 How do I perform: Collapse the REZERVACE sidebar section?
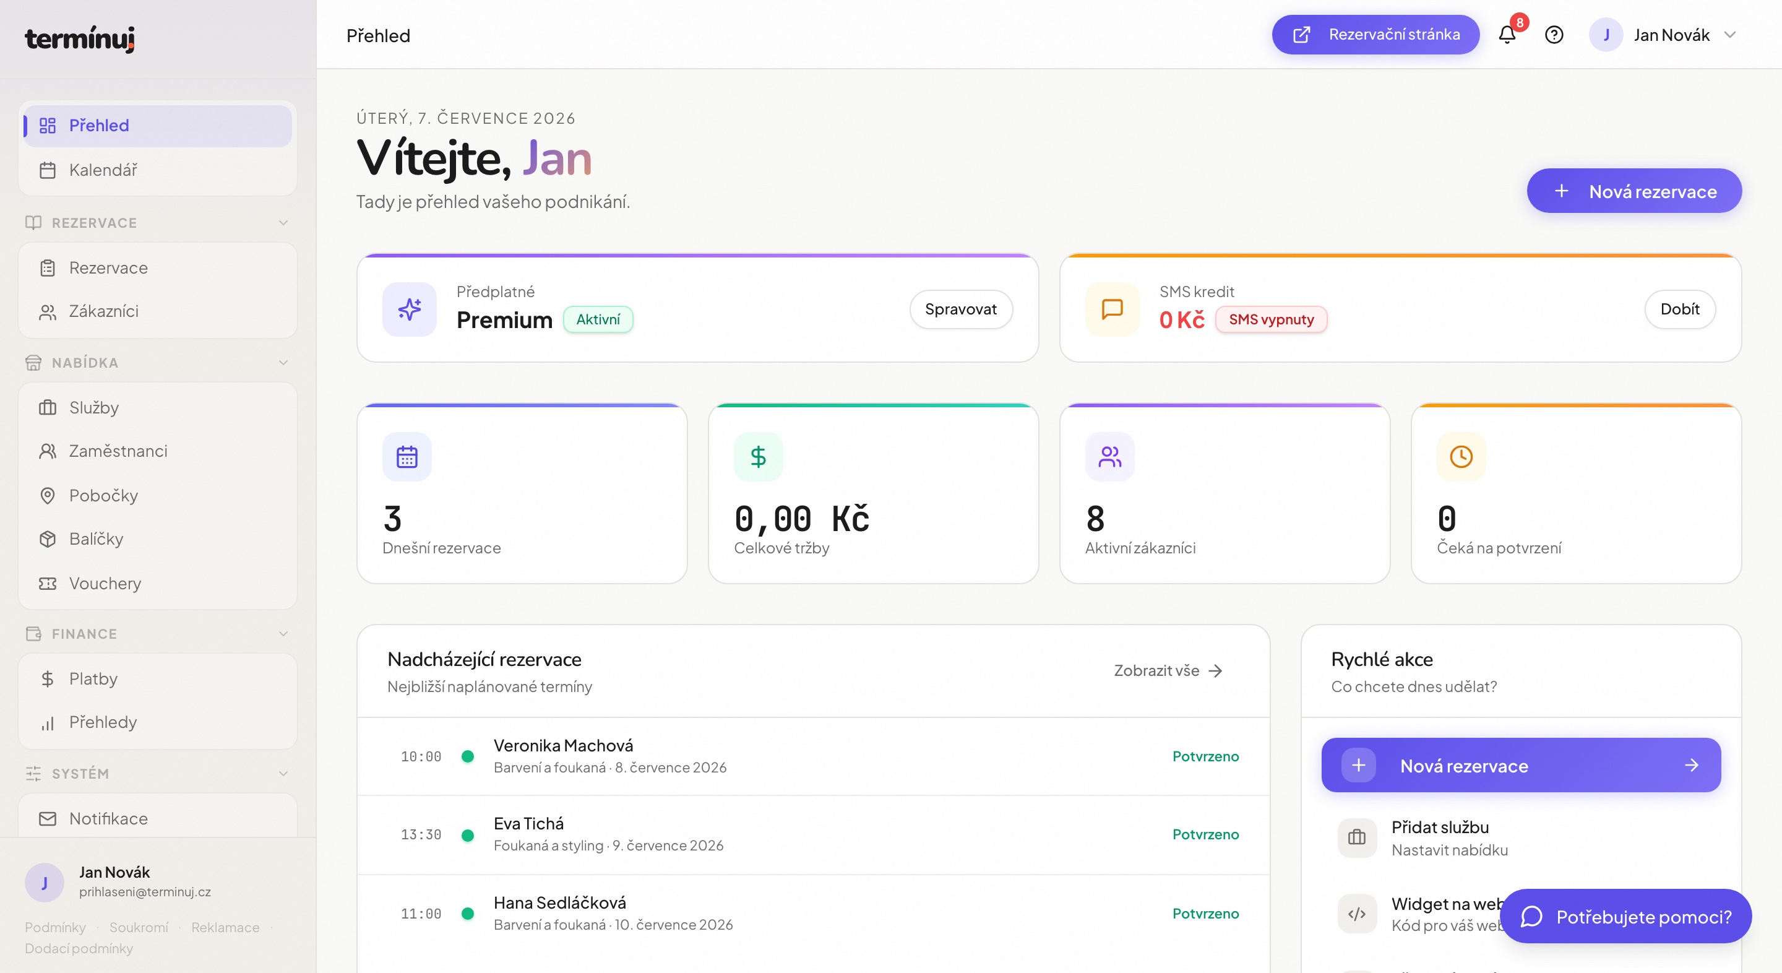(x=283, y=223)
